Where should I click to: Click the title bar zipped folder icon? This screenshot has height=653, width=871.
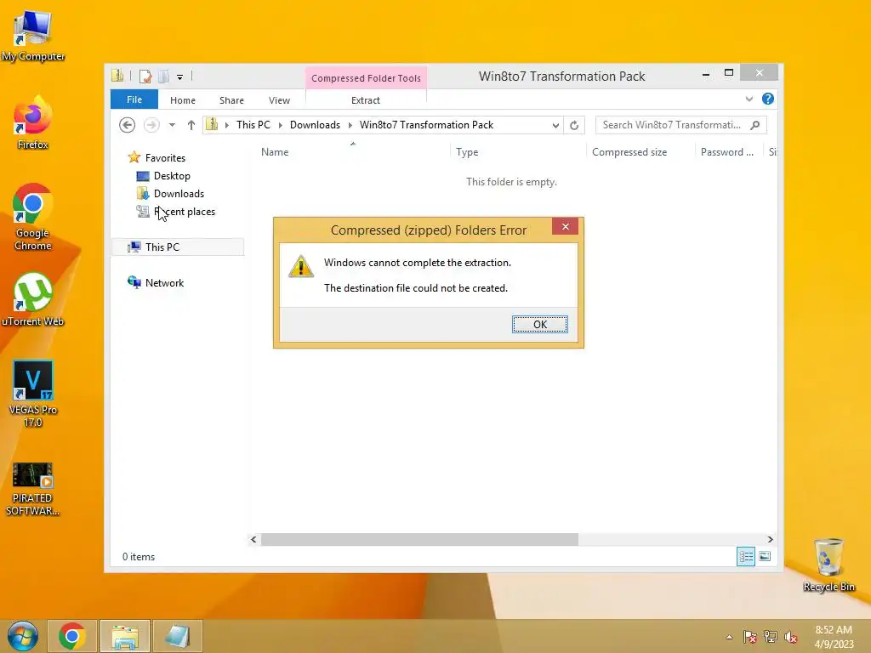pyautogui.click(x=117, y=76)
